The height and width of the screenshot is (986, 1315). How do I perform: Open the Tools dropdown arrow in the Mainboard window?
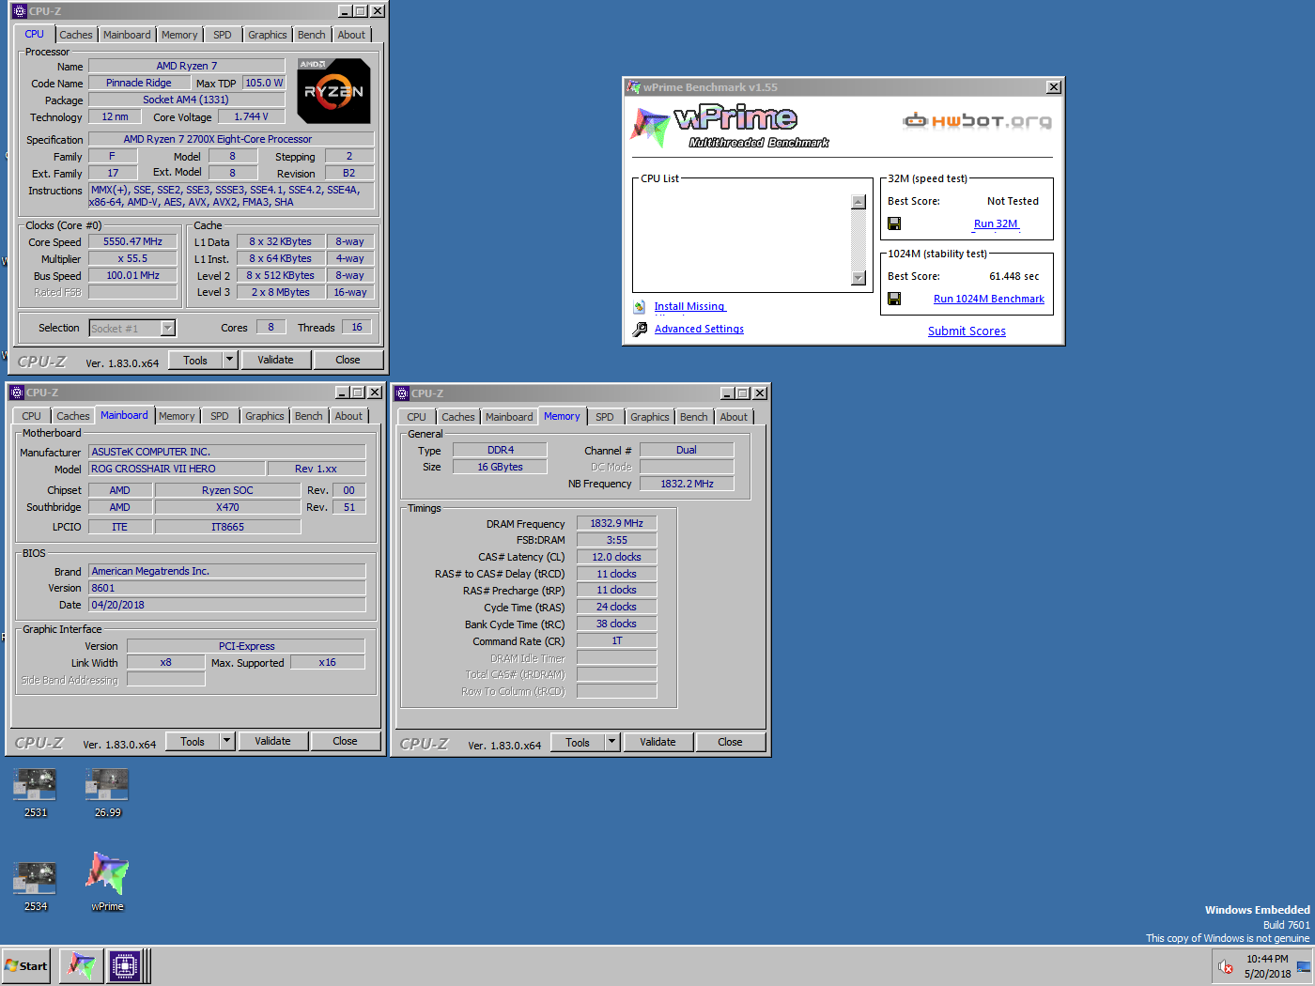coord(226,741)
